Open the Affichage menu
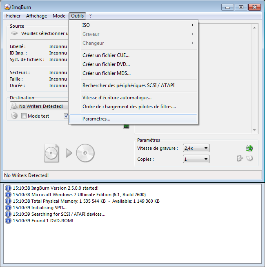265x267 pixels. (x=37, y=16)
